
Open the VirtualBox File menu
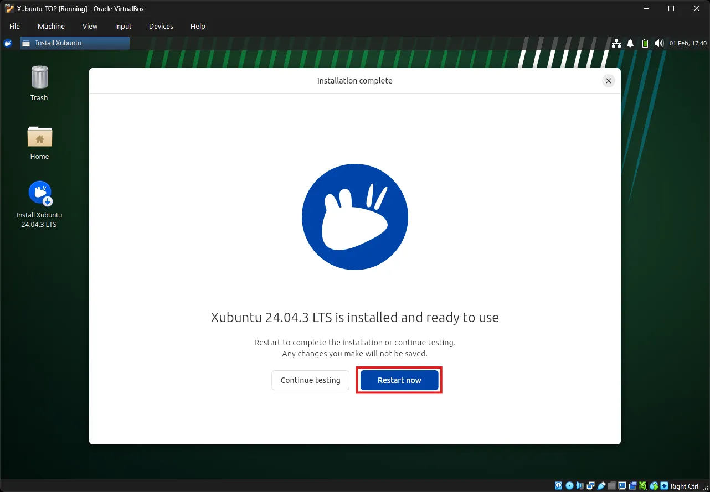[x=14, y=26]
